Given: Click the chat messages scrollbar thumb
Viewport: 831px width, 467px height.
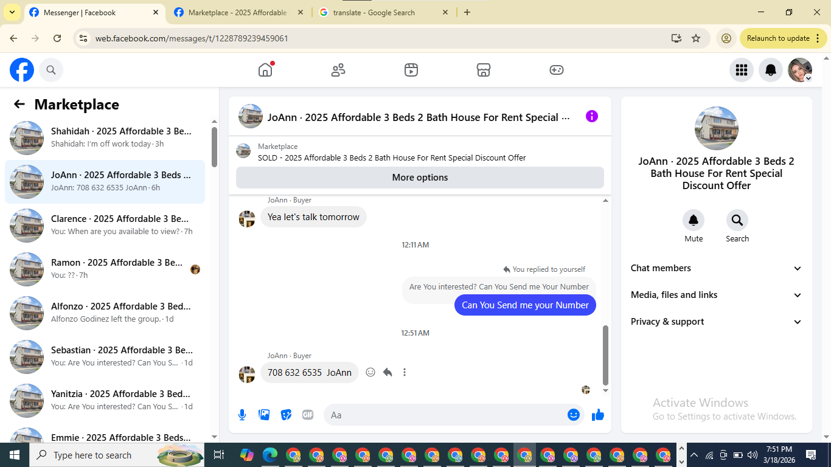Looking at the screenshot, I should (605, 355).
